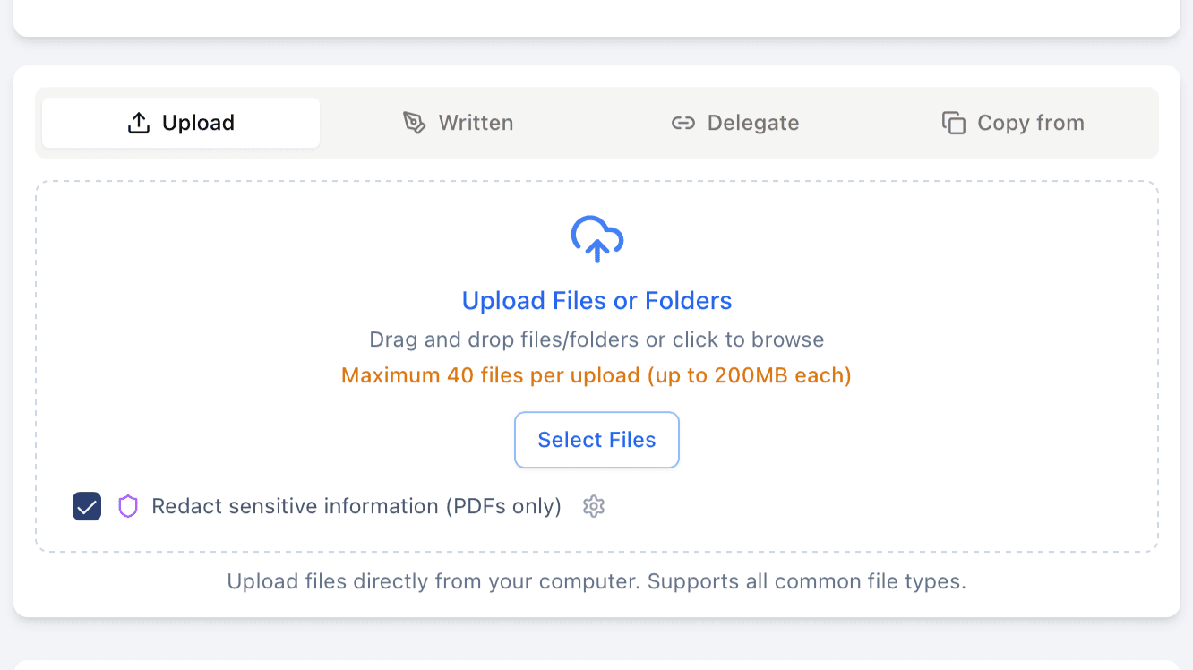Disable the redact sensitive information checkbox
The height and width of the screenshot is (670, 1193).
pyautogui.click(x=86, y=506)
